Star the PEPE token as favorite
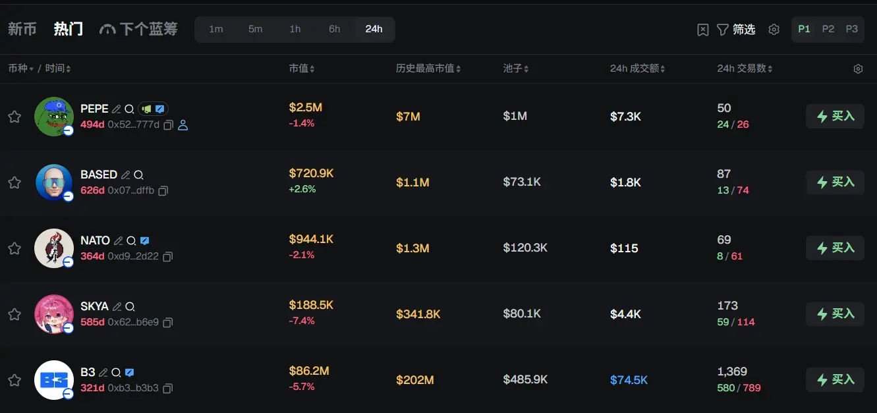Image resolution: width=877 pixels, height=413 pixels. (14, 117)
